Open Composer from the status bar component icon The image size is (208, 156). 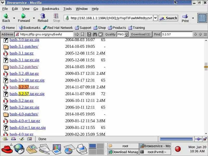[22, 139]
